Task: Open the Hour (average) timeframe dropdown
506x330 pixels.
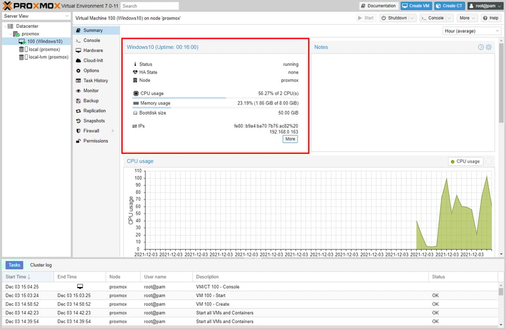Action: (x=472, y=30)
